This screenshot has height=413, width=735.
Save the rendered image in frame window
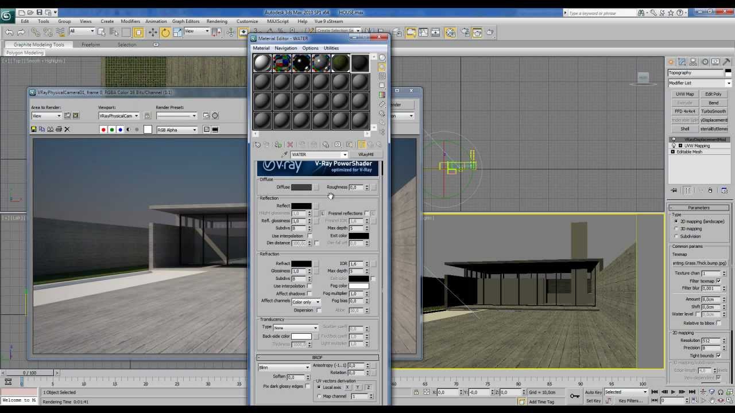(34, 130)
